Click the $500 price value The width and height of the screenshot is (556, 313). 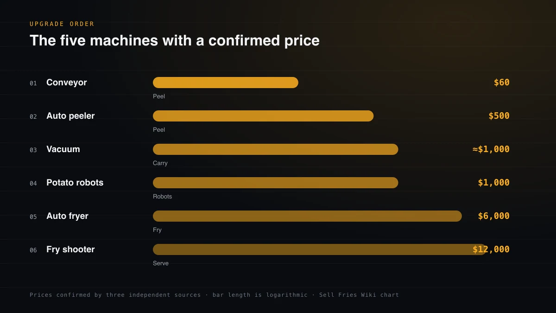click(499, 116)
